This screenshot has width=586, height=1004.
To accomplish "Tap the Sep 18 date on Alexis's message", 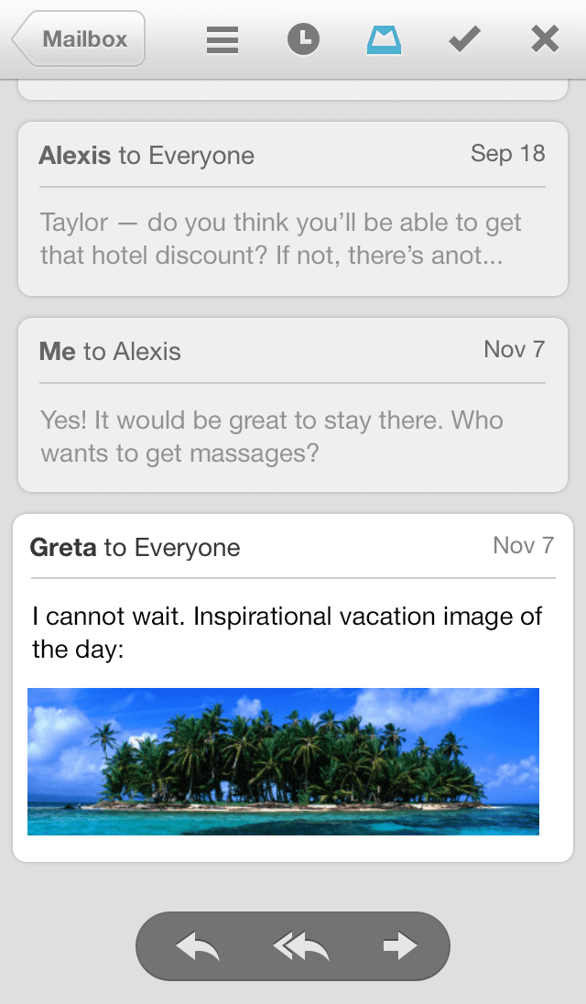I will pyautogui.click(x=507, y=154).
